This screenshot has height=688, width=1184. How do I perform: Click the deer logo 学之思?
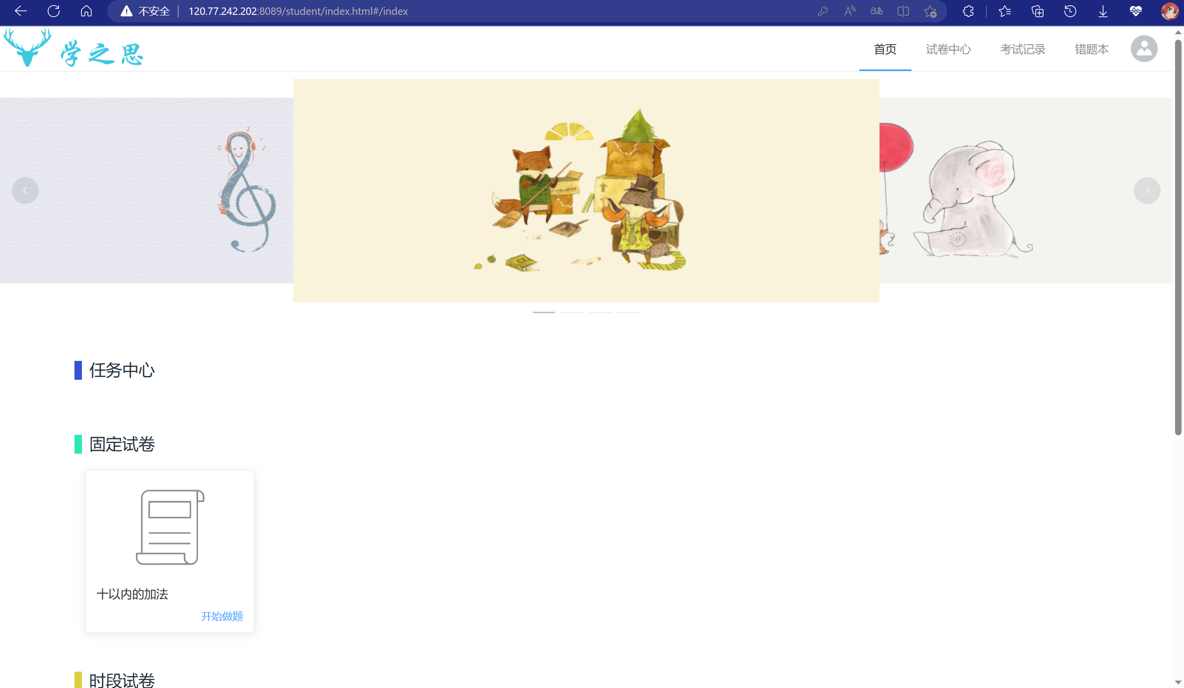coord(73,48)
